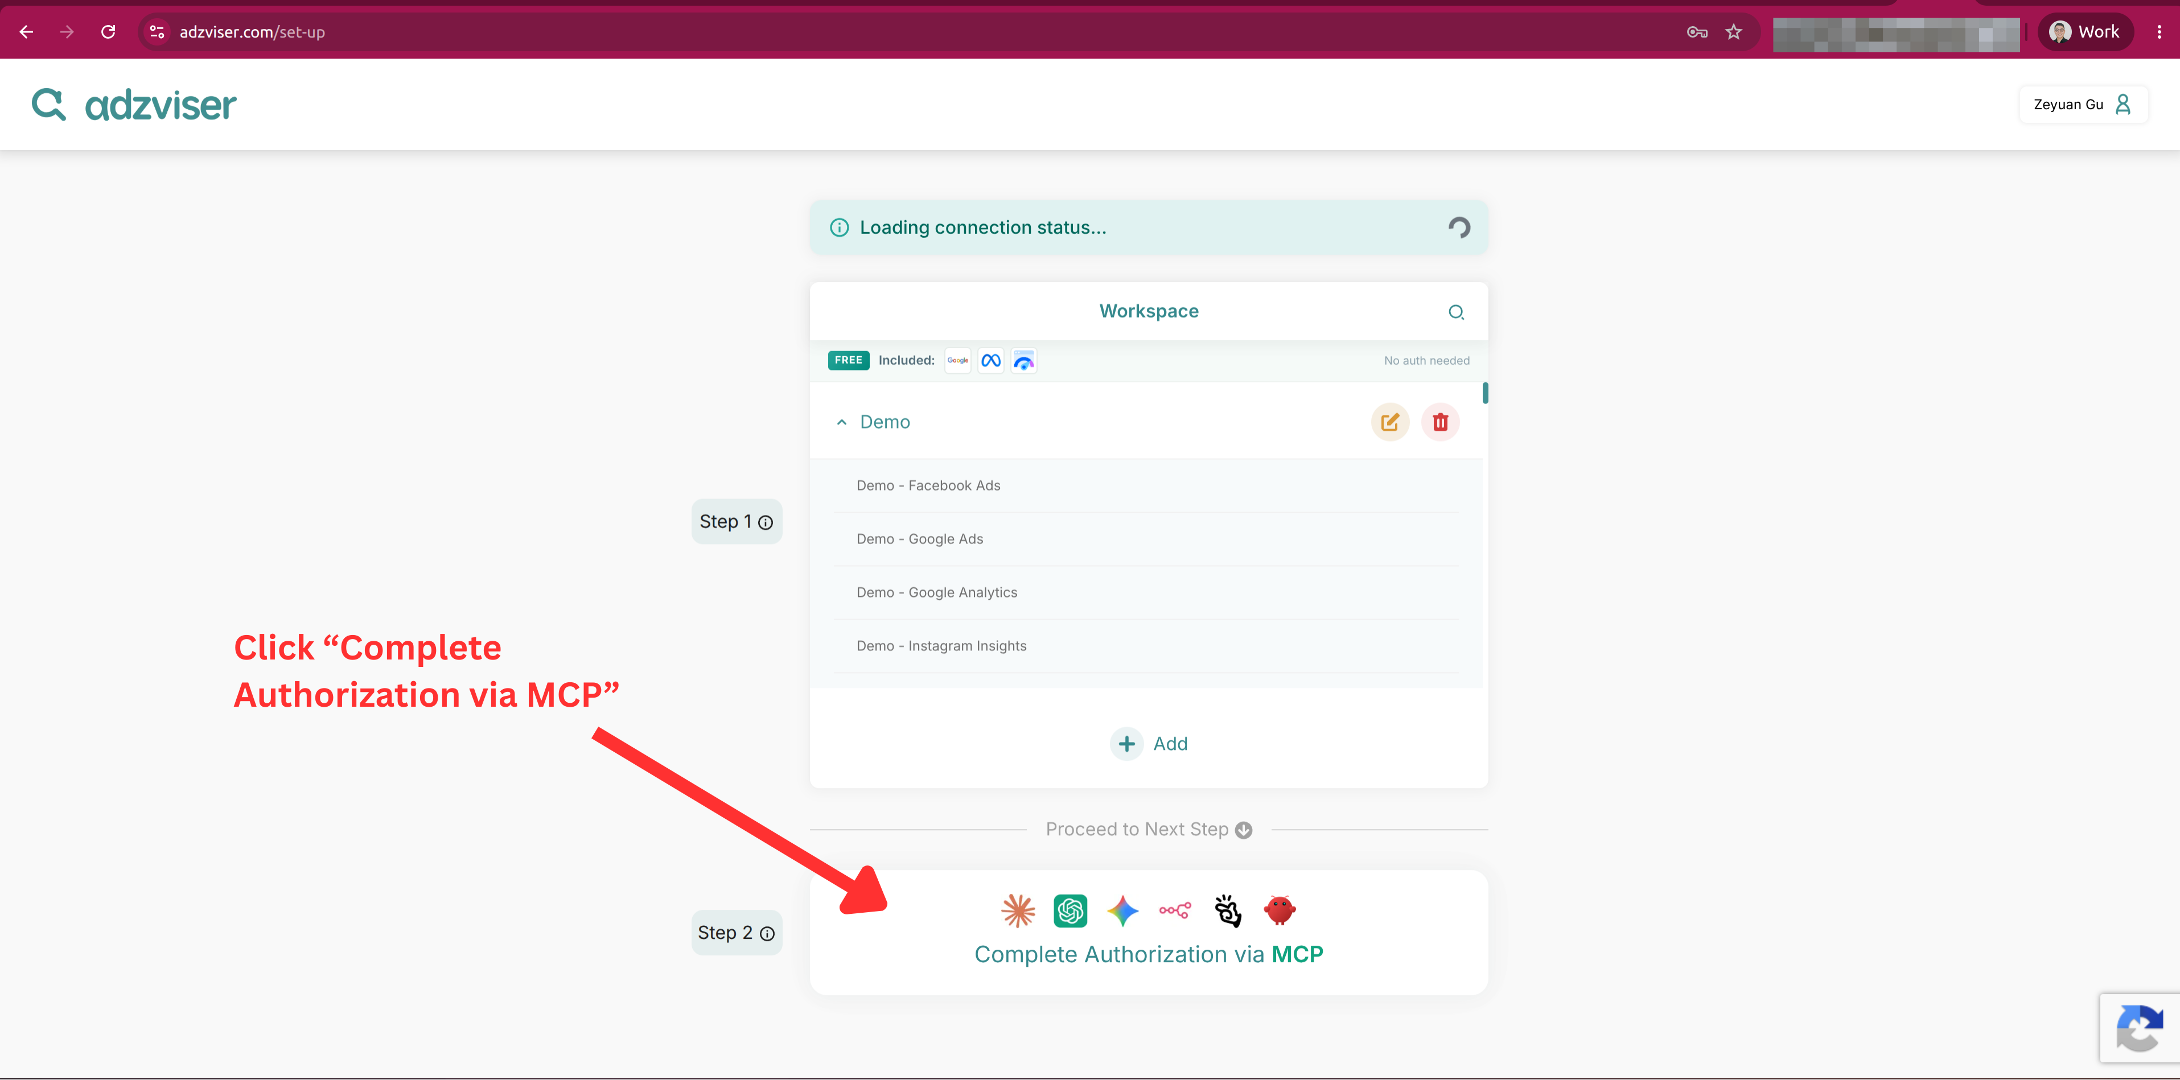2180x1080 pixels.
Task: Click Proceed to Next Step text
Action: click(x=1137, y=830)
